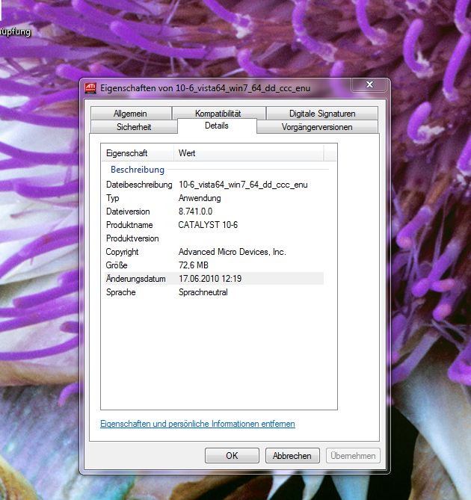Confirm with the OK button
The height and width of the screenshot is (500, 471).
[x=232, y=456]
